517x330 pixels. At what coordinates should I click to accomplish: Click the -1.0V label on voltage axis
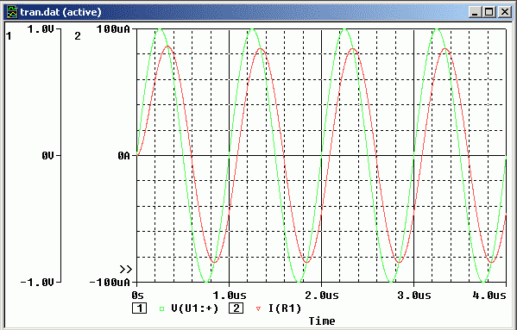pyautogui.click(x=37, y=283)
